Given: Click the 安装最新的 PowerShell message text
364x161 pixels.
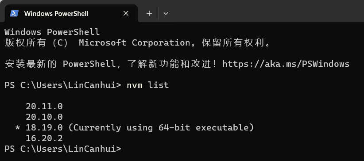Looking at the screenshot, I should pos(60,64).
